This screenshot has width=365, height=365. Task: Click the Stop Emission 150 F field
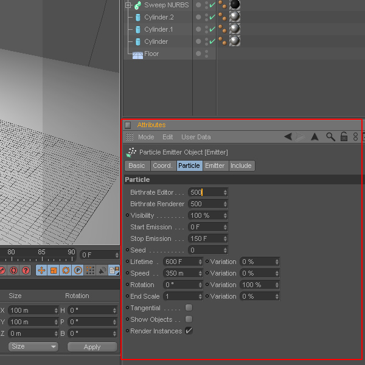[207, 238]
